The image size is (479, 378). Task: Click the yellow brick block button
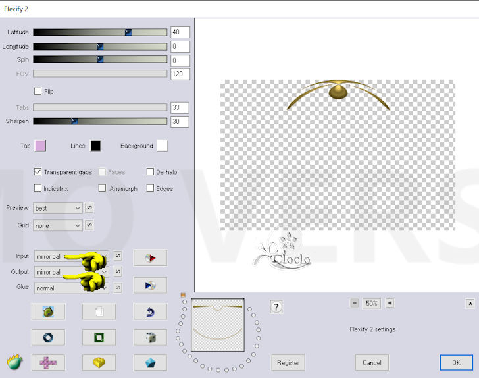tap(99, 362)
